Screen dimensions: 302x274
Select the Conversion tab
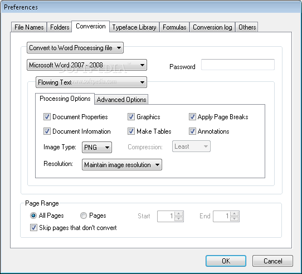pos(90,26)
